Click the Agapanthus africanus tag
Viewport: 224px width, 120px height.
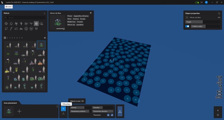[x=81, y=16]
